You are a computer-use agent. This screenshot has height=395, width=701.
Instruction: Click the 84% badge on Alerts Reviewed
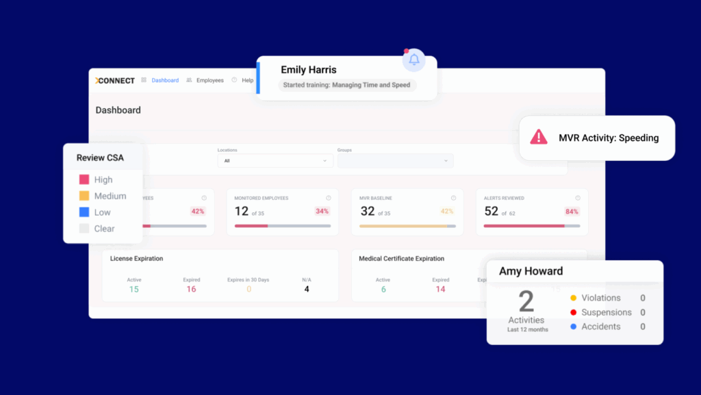pos(572,212)
